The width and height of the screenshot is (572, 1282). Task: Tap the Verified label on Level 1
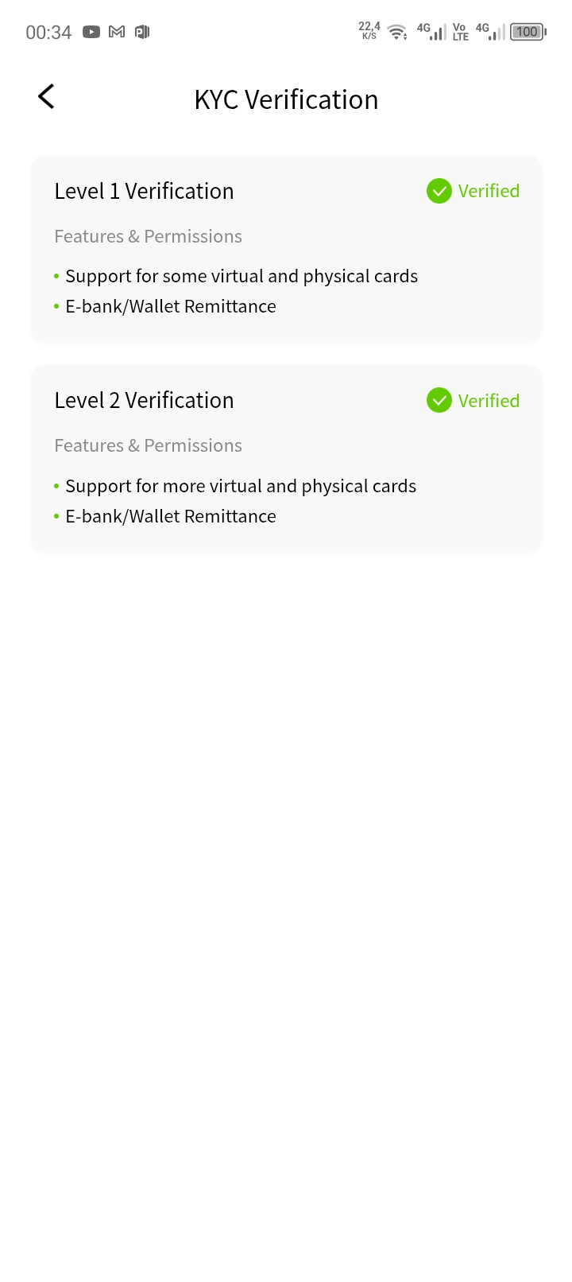[489, 191]
